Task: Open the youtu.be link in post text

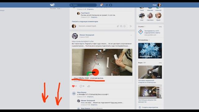Action: [x=83, y=41]
